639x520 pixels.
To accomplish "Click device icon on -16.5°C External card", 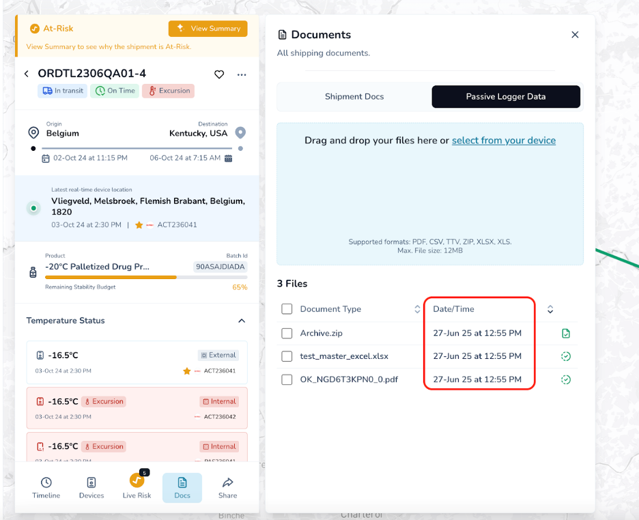I will pyautogui.click(x=40, y=356).
